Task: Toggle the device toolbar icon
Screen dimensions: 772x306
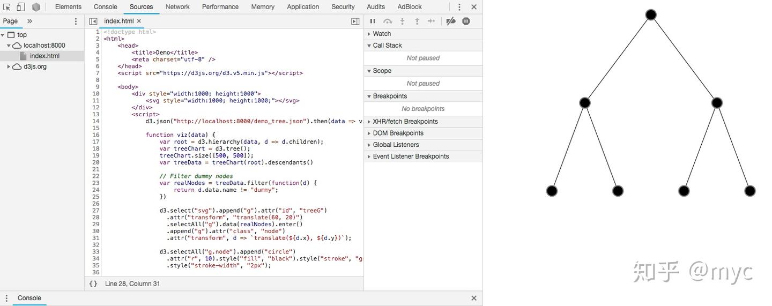Action: 20,7
